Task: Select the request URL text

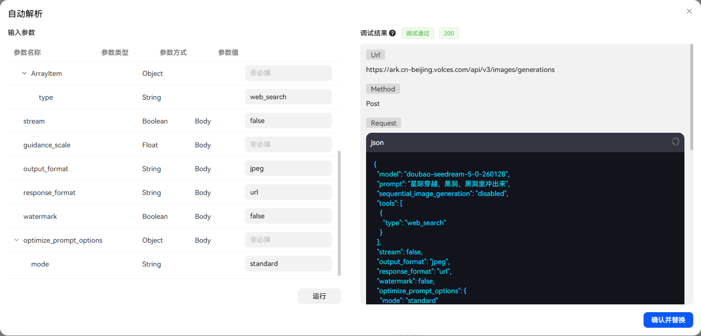Action: [461, 70]
